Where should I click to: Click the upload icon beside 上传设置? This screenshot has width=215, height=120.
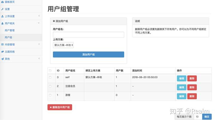coord(2,16)
